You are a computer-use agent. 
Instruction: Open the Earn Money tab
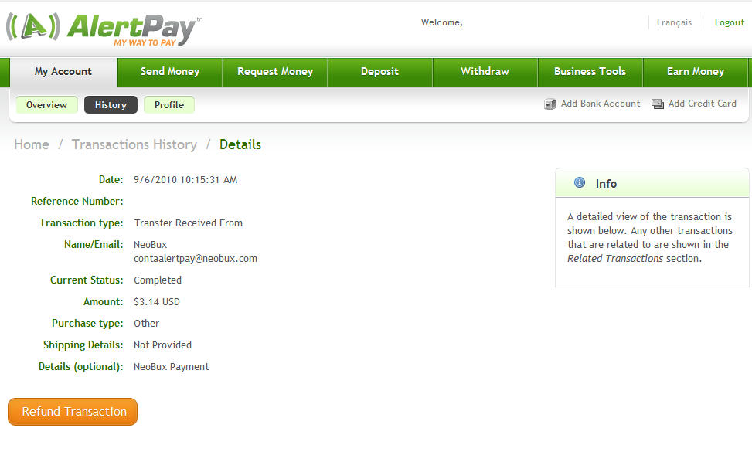(x=696, y=72)
